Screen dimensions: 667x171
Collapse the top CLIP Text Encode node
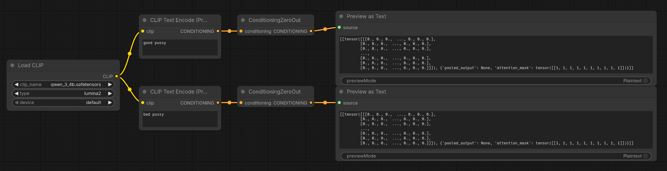144,20
